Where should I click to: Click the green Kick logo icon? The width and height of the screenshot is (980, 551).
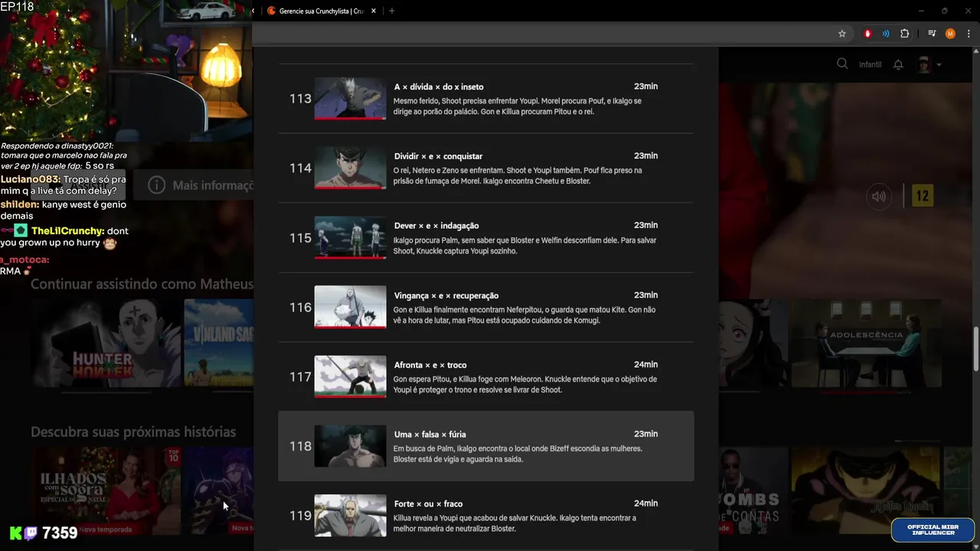coord(15,533)
